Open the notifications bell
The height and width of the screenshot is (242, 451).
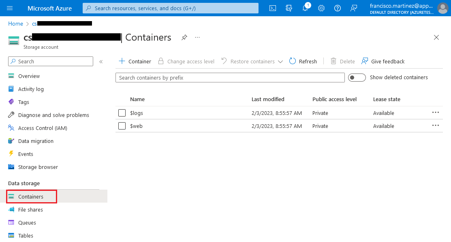tap(305, 8)
